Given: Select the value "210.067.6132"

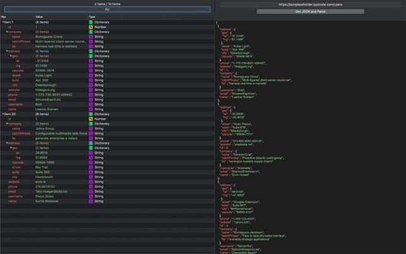Looking at the screenshot, I should tap(45, 186).
